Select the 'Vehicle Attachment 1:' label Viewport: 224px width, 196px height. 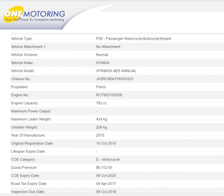29,47
